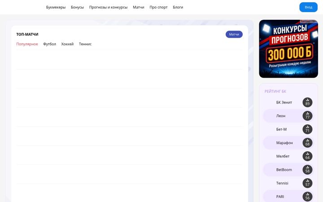Click the rating score icon showing 89
Viewport: 323px width, 202px height.
click(307, 102)
